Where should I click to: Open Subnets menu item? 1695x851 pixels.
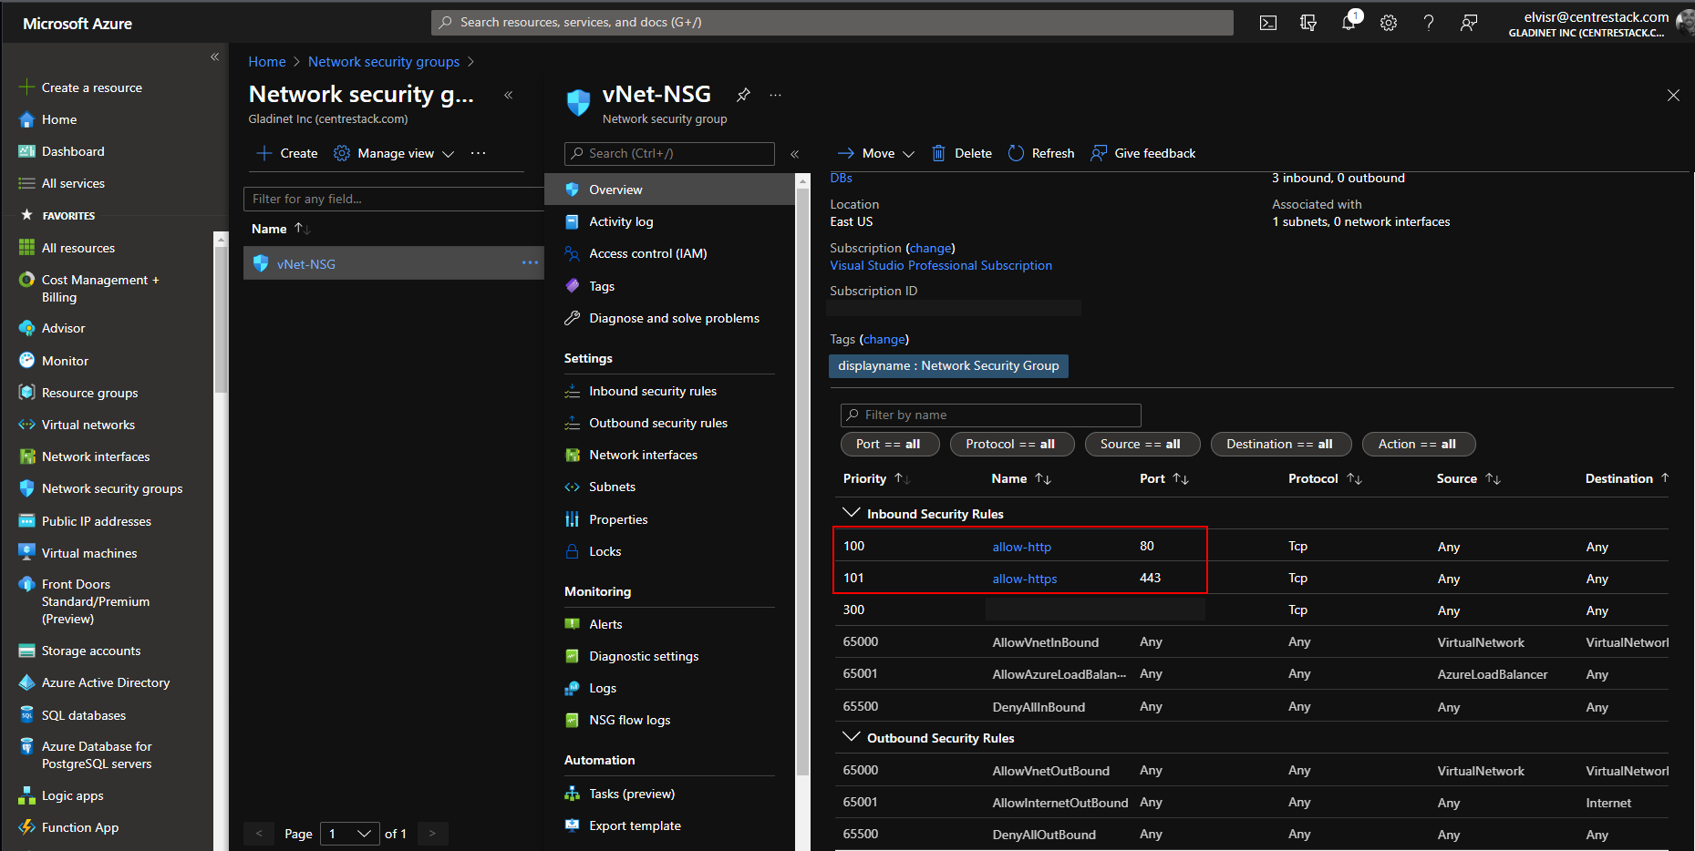tap(612, 487)
